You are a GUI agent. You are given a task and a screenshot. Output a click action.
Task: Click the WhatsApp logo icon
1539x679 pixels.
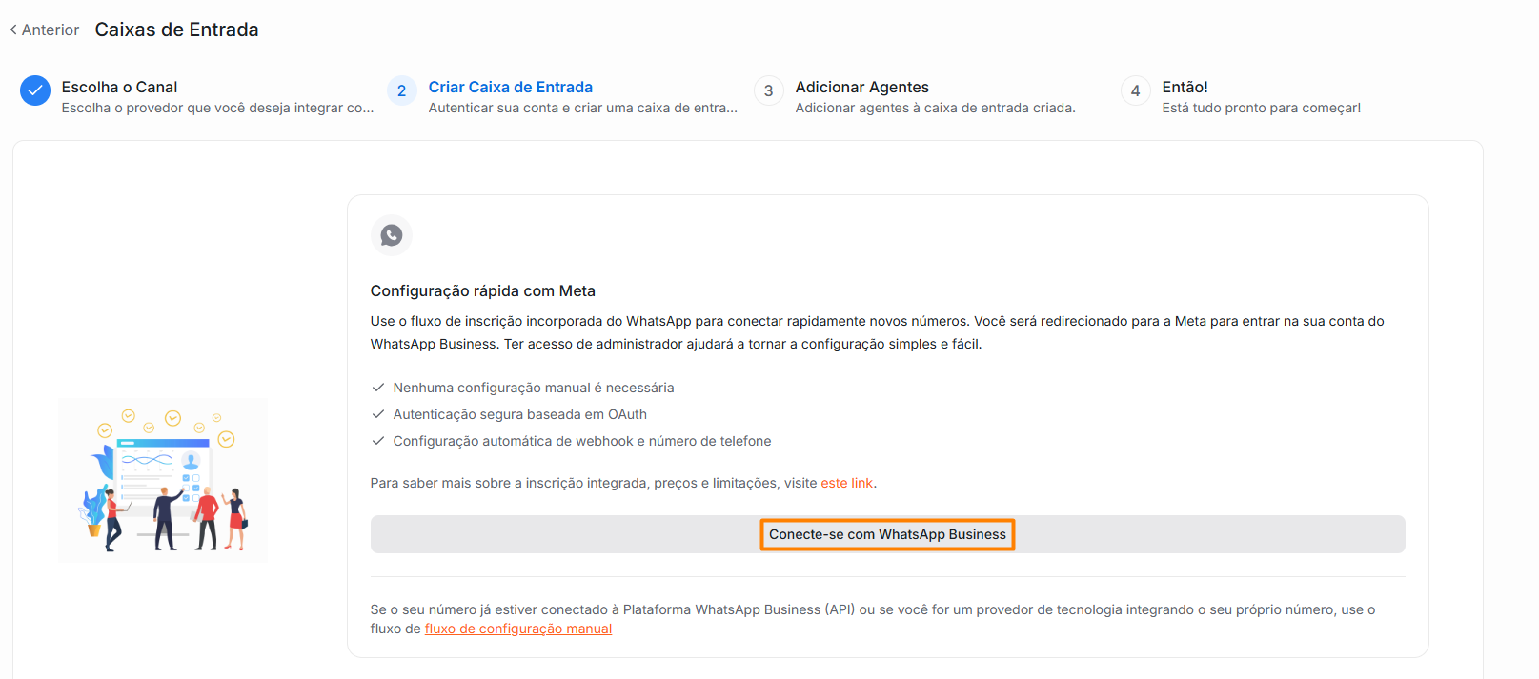tap(392, 235)
